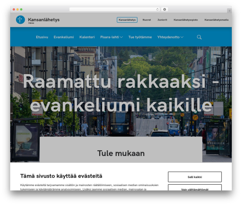242x205 pixels.
Task: Accept all cookies with Salli kaikki
Action: click(195, 177)
